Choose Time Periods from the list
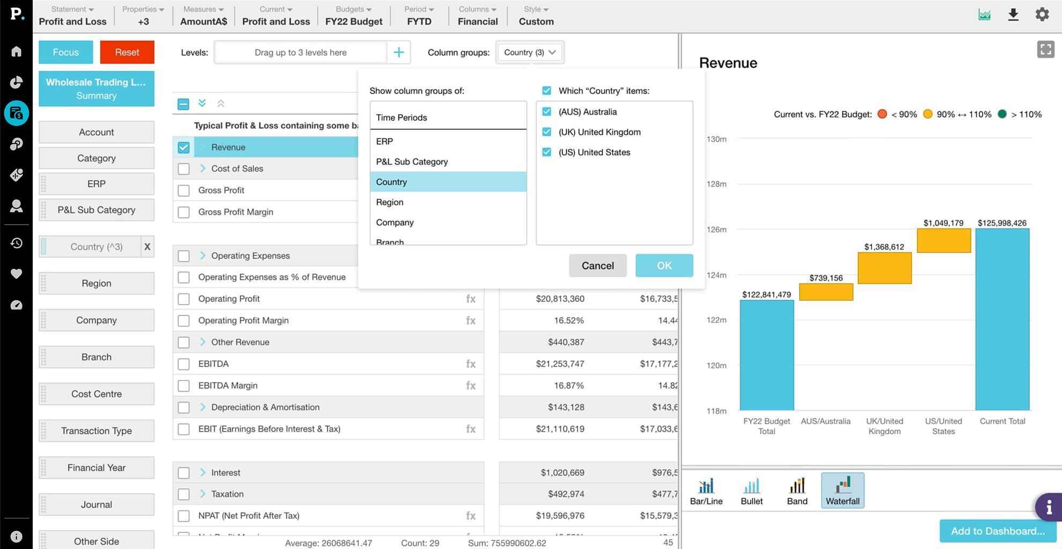This screenshot has width=1062, height=549. point(402,117)
